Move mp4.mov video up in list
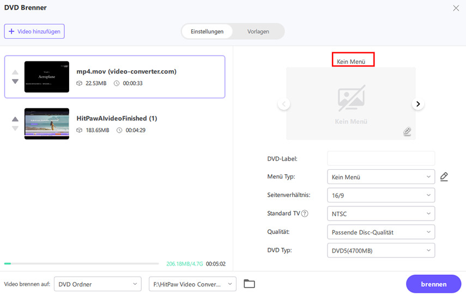 click(15, 72)
